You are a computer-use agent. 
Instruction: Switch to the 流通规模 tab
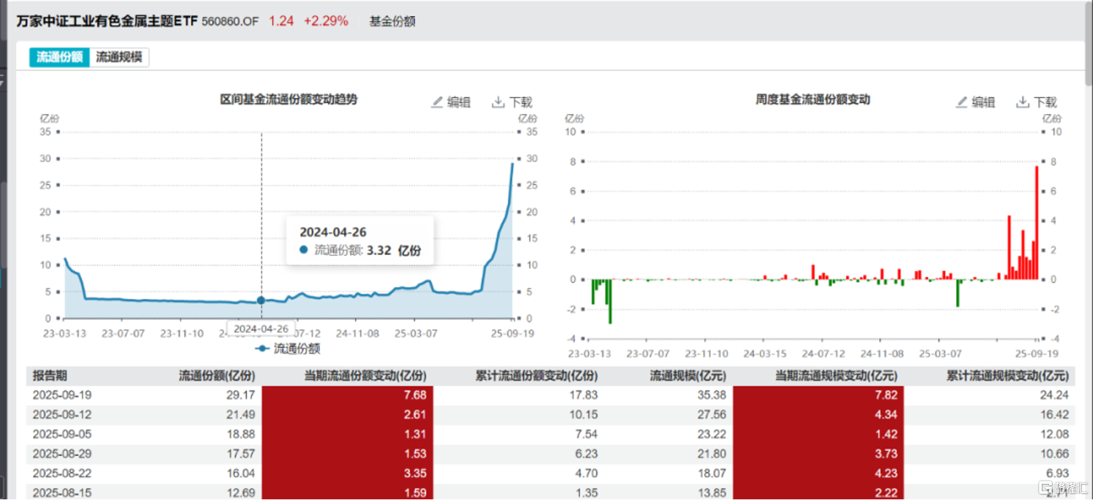(x=119, y=57)
